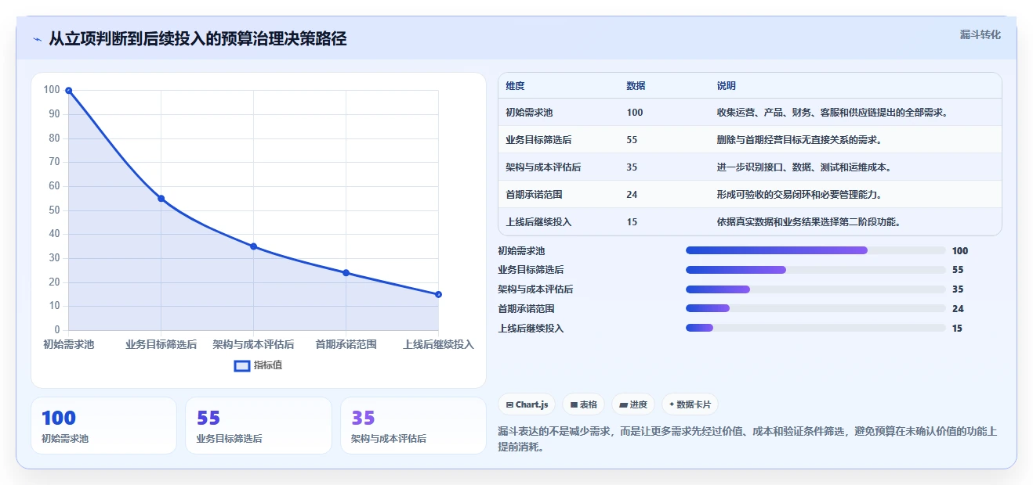Image resolution: width=1033 pixels, height=485 pixels.
Task: Select the 数据卡片 tag
Action: tap(690, 404)
